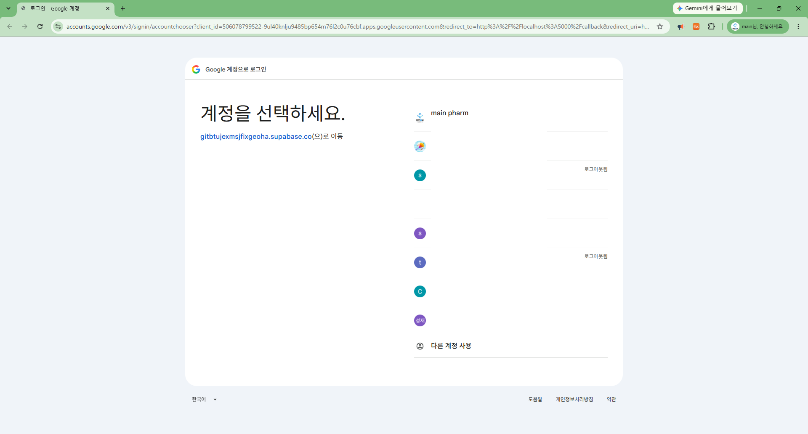Screen dimensions: 808x434
Task: Select the '성재' avatar account
Action: click(510, 320)
